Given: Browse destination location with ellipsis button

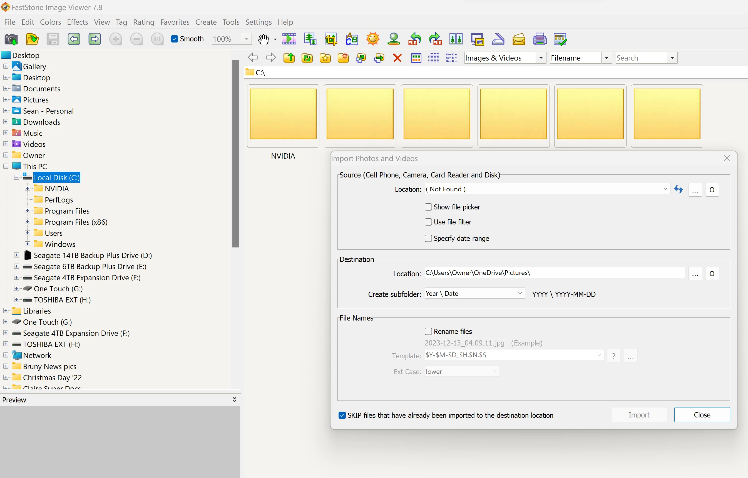Looking at the screenshot, I should pyautogui.click(x=695, y=274).
